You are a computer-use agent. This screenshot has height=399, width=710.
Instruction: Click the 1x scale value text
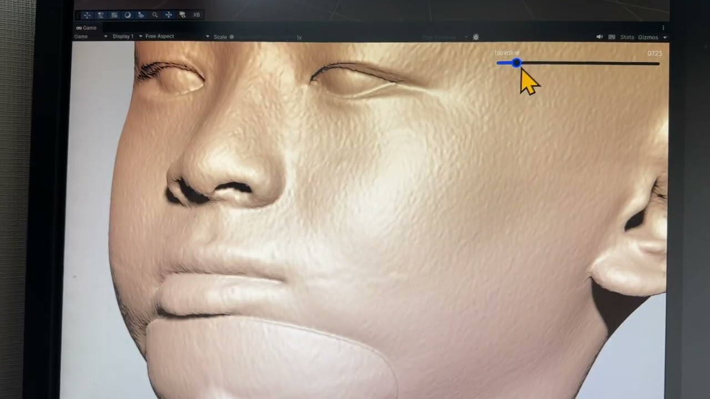tap(299, 38)
